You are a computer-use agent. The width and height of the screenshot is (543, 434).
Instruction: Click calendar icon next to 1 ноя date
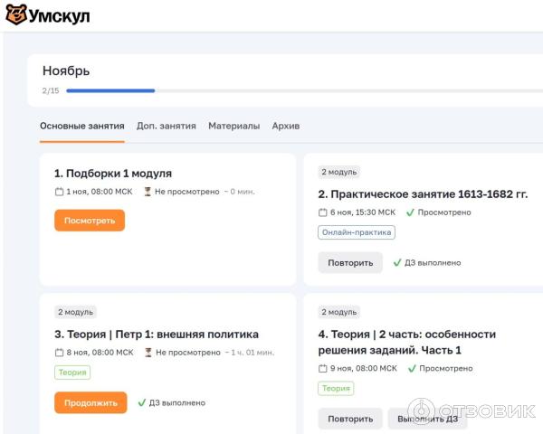coord(60,192)
